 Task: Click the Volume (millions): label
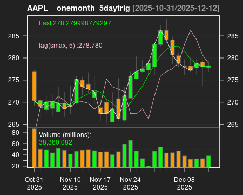click(65, 135)
